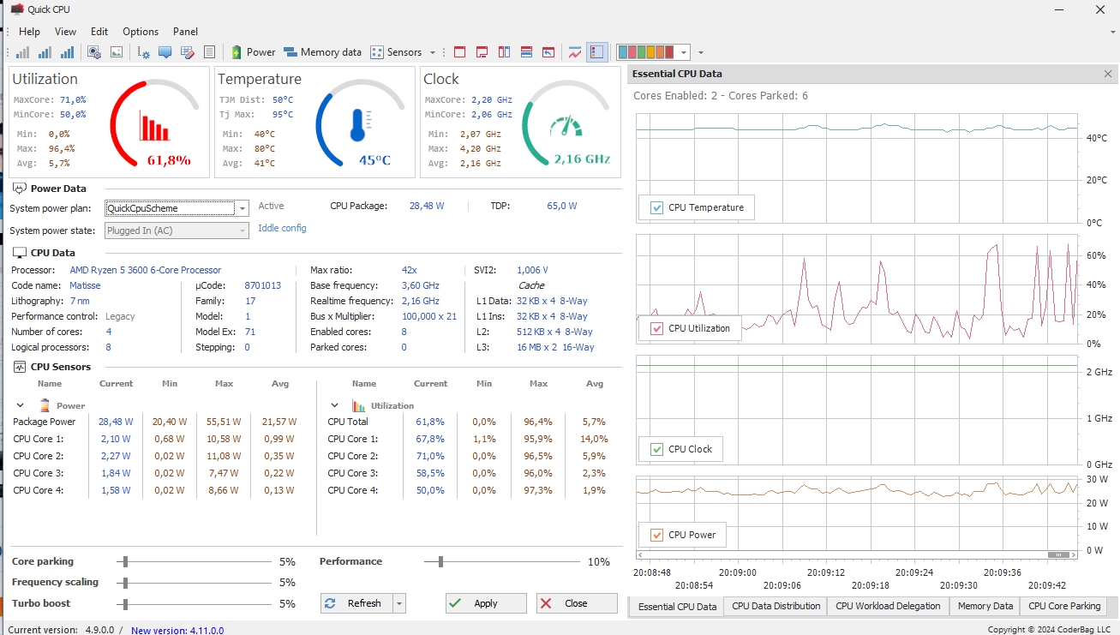
Task: Open the Options menu
Action: (141, 32)
